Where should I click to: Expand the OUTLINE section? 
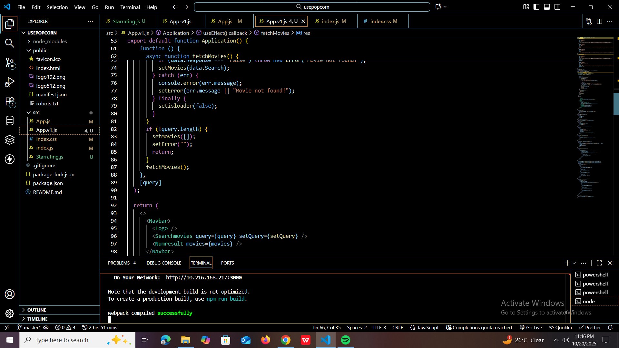pos(37,310)
